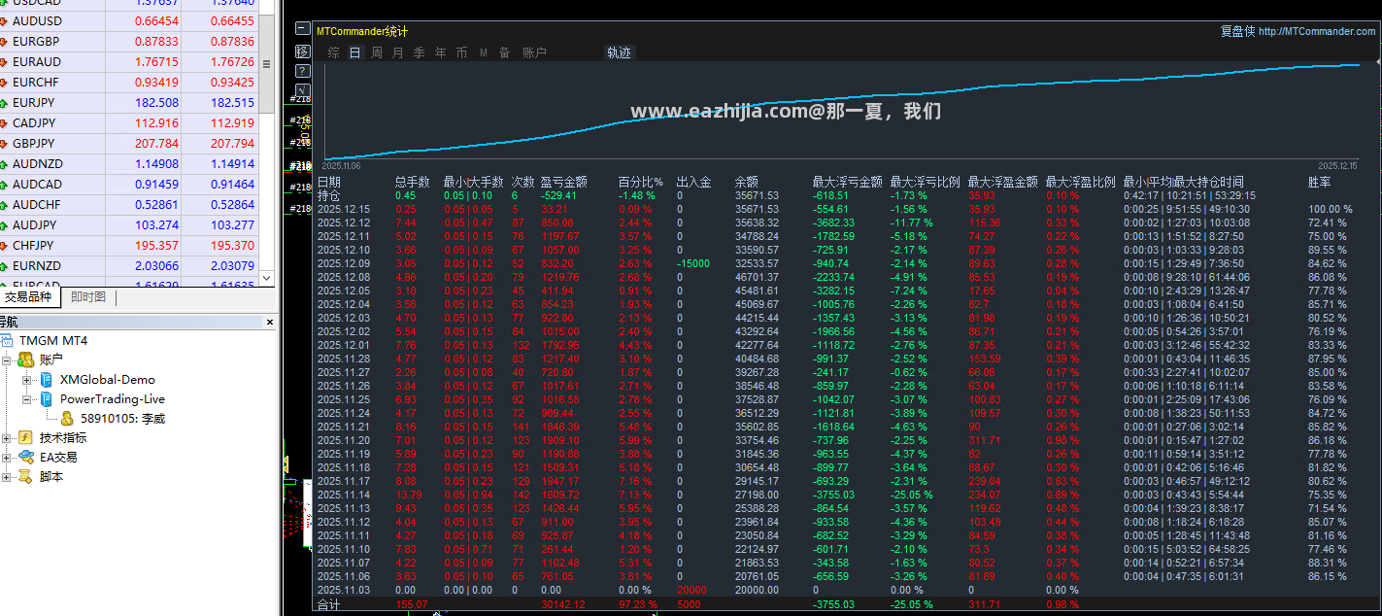Click the TMGM MT4 root icon in the navigator
1382x616 pixels.
[8, 341]
